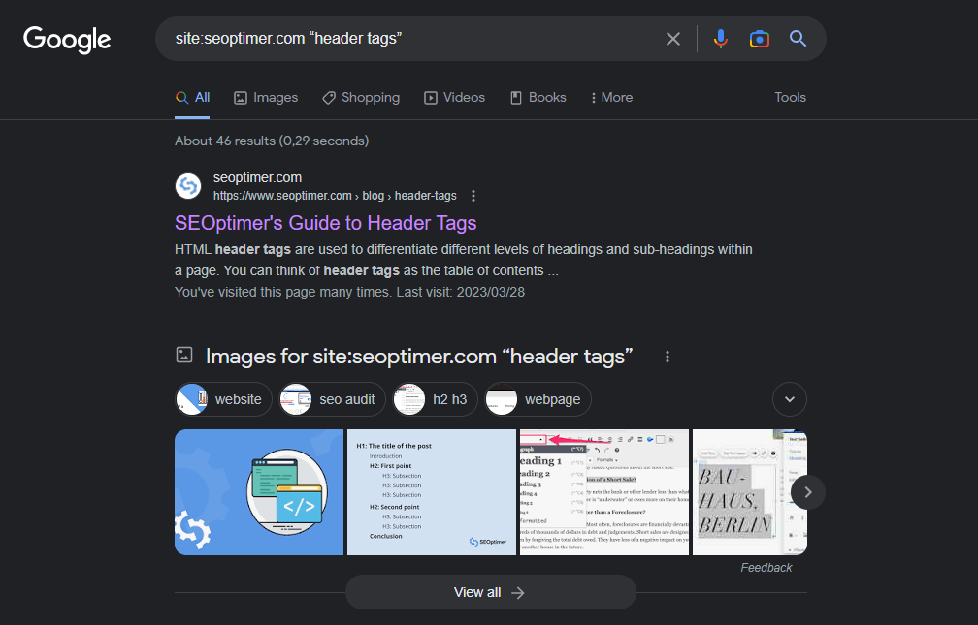Open the More search categories dropdown
The width and height of the screenshot is (978, 625).
coord(611,97)
